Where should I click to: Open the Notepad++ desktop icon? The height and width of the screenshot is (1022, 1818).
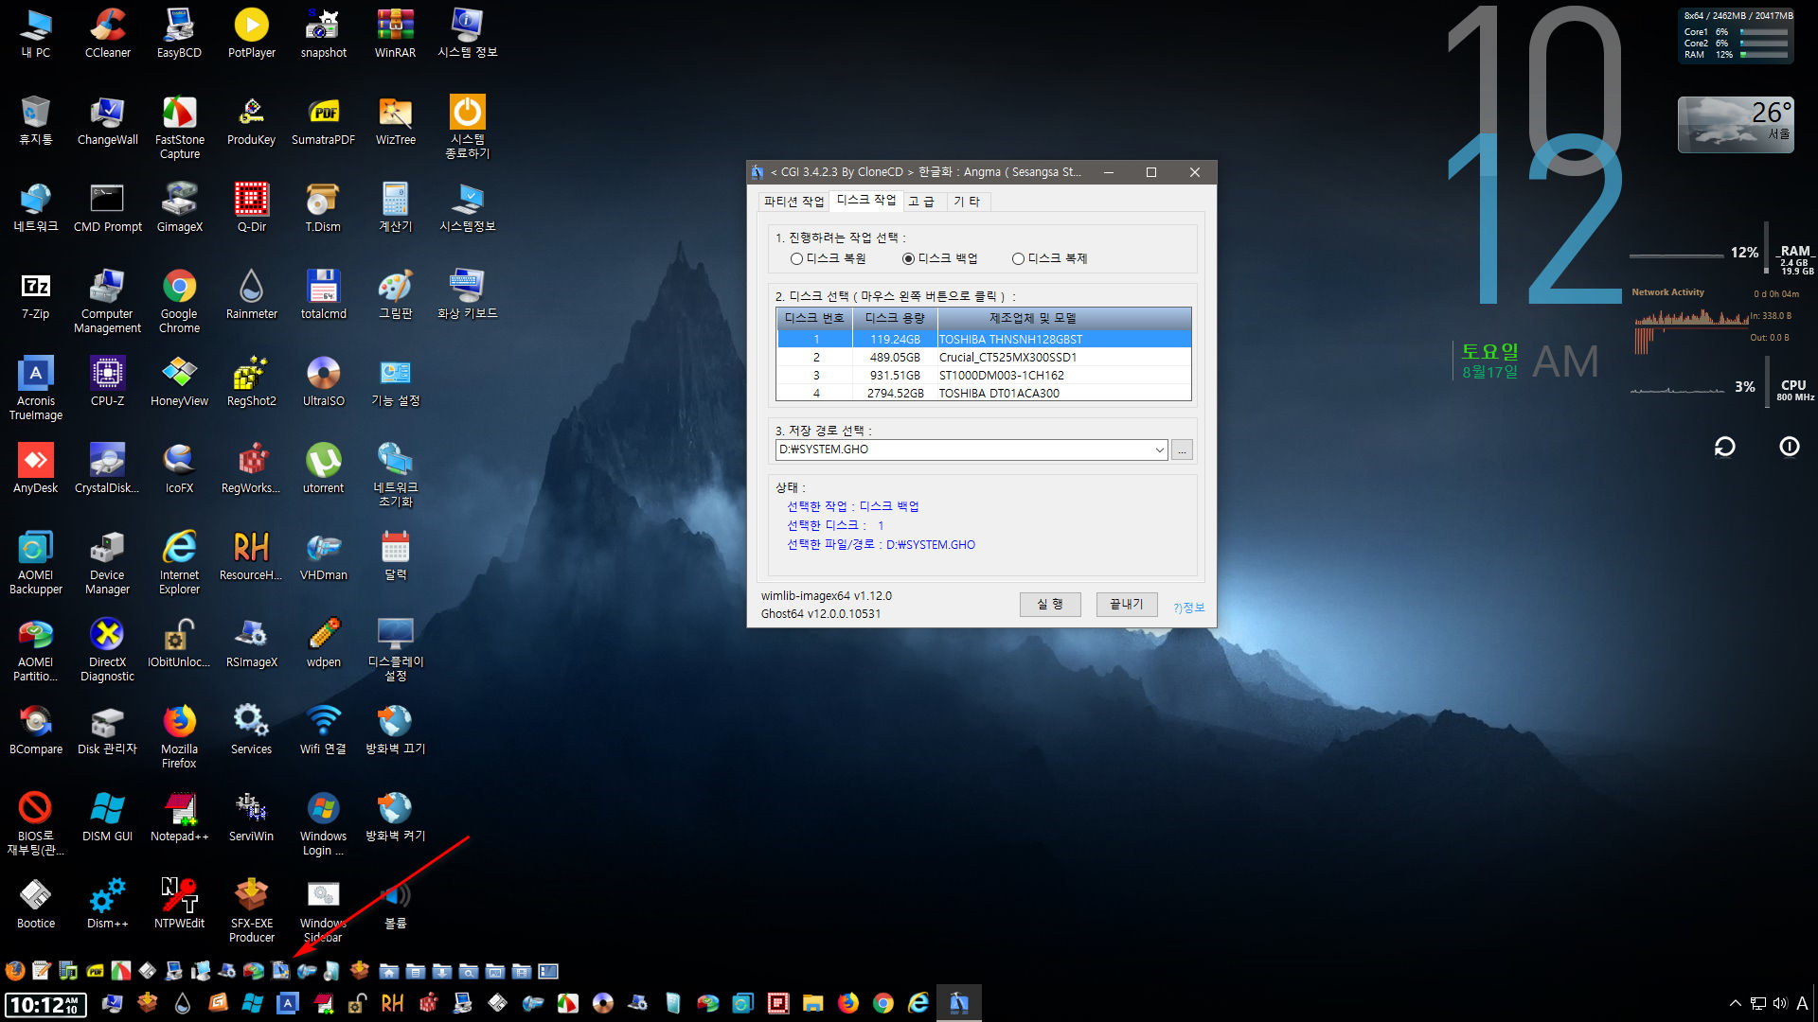coord(179,817)
